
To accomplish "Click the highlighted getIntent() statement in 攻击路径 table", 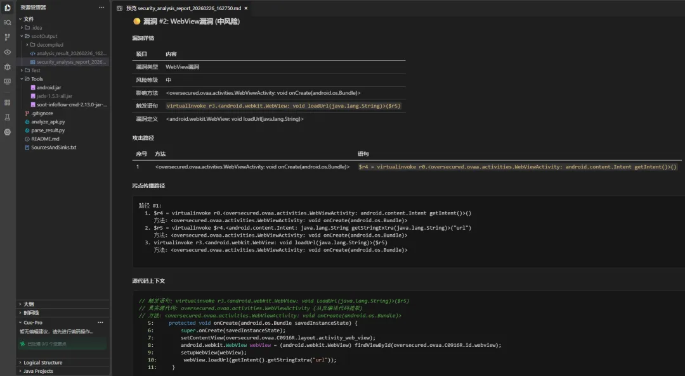I will [x=518, y=166].
